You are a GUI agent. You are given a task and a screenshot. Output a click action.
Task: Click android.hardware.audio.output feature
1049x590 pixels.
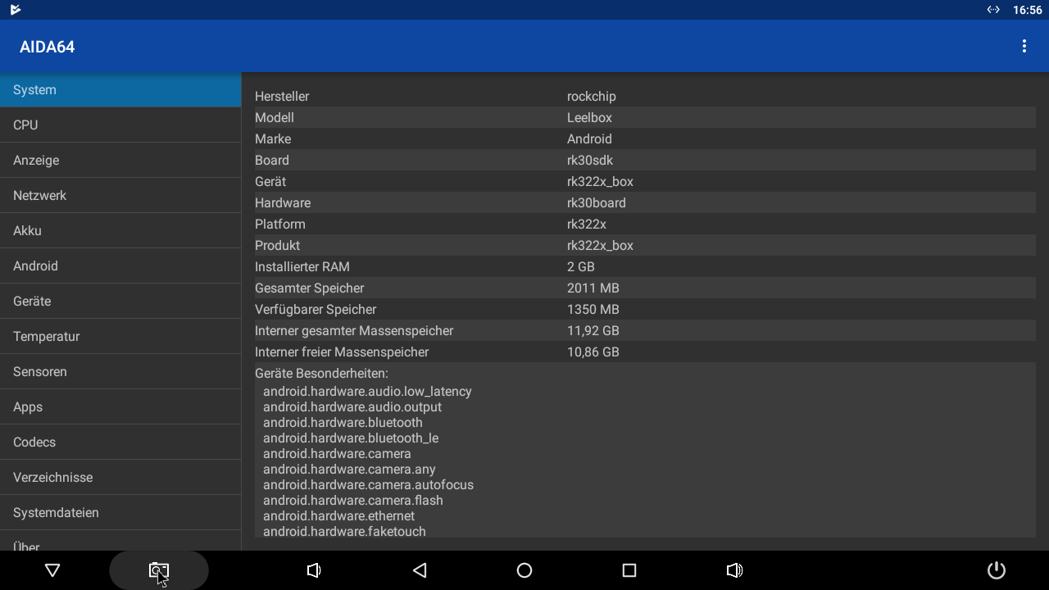point(352,407)
